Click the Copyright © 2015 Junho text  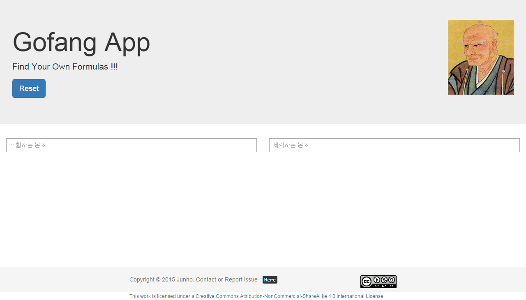point(161,279)
